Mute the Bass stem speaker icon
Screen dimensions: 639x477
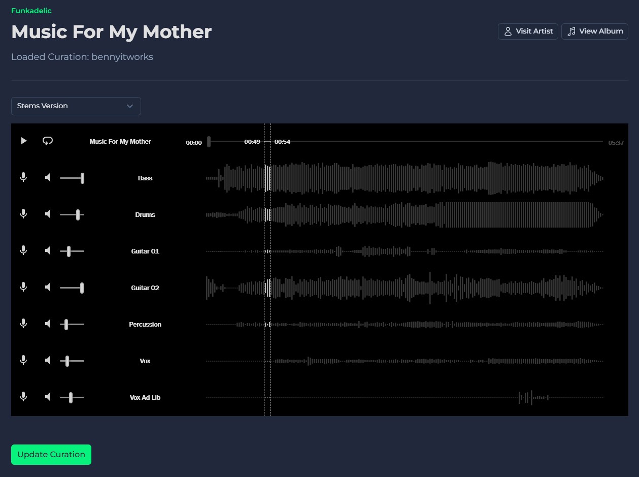tap(48, 177)
